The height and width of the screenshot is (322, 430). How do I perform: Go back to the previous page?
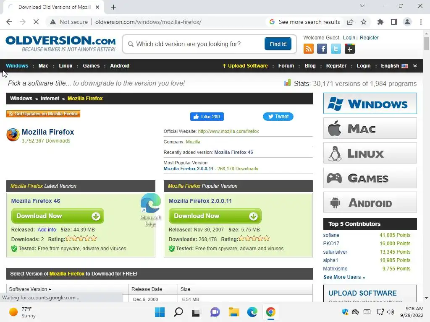point(9,22)
